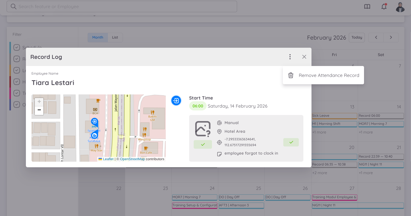Open the guide book icon
This screenshot has width=411, height=216.
point(367,7)
